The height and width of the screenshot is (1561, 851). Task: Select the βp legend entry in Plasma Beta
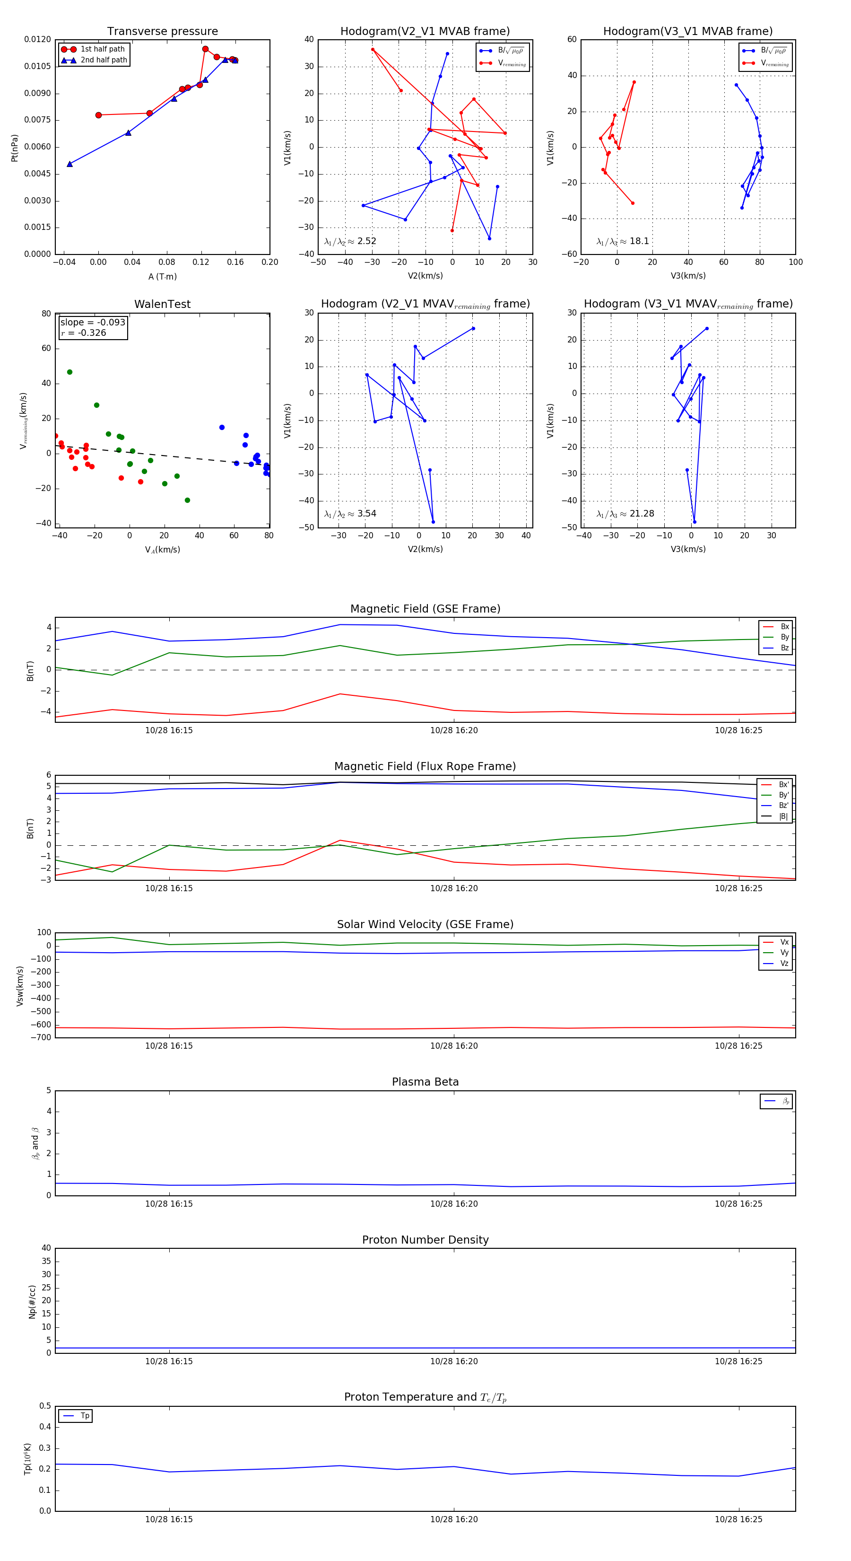[776, 1101]
